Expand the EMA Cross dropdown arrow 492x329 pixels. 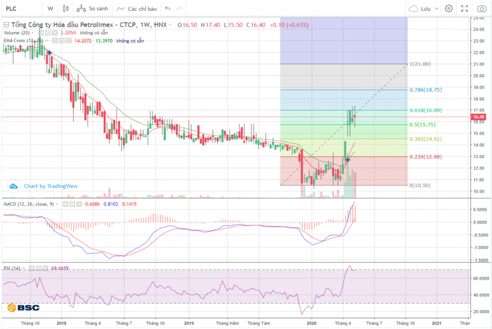47,41
